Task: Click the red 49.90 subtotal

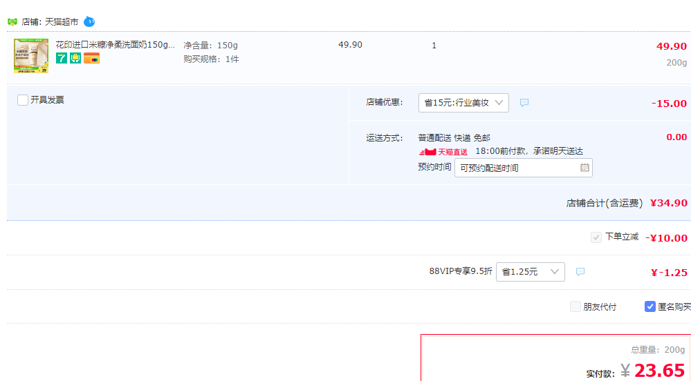Action: (x=672, y=46)
